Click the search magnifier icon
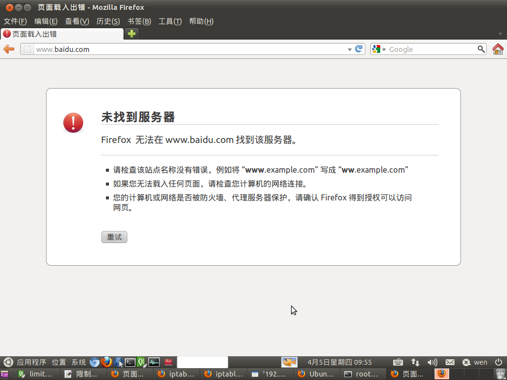Screen dimensions: 507x380 481,49
